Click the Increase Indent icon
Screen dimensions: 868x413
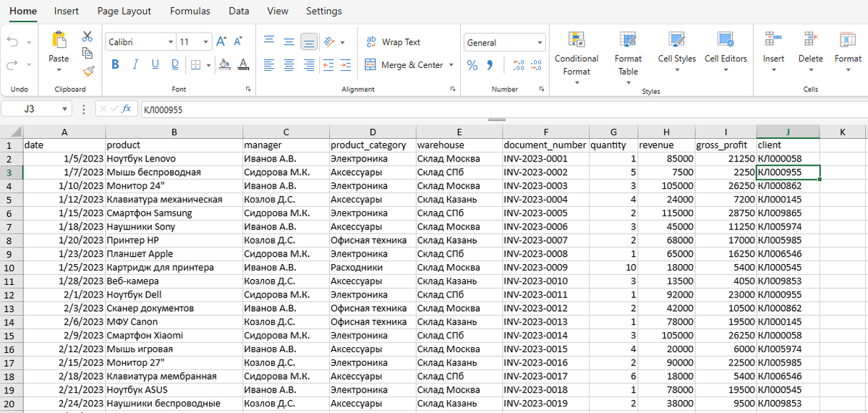pos(346,65)
